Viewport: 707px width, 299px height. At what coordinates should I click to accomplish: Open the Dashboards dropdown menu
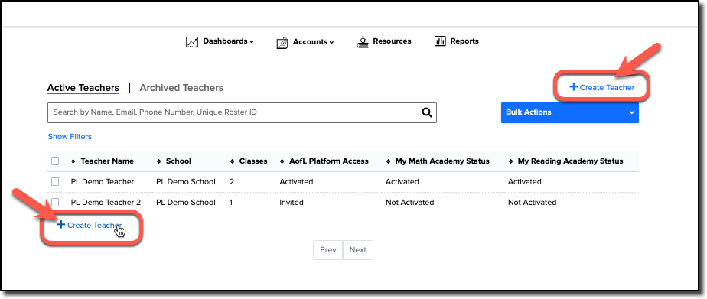point(228,41)
